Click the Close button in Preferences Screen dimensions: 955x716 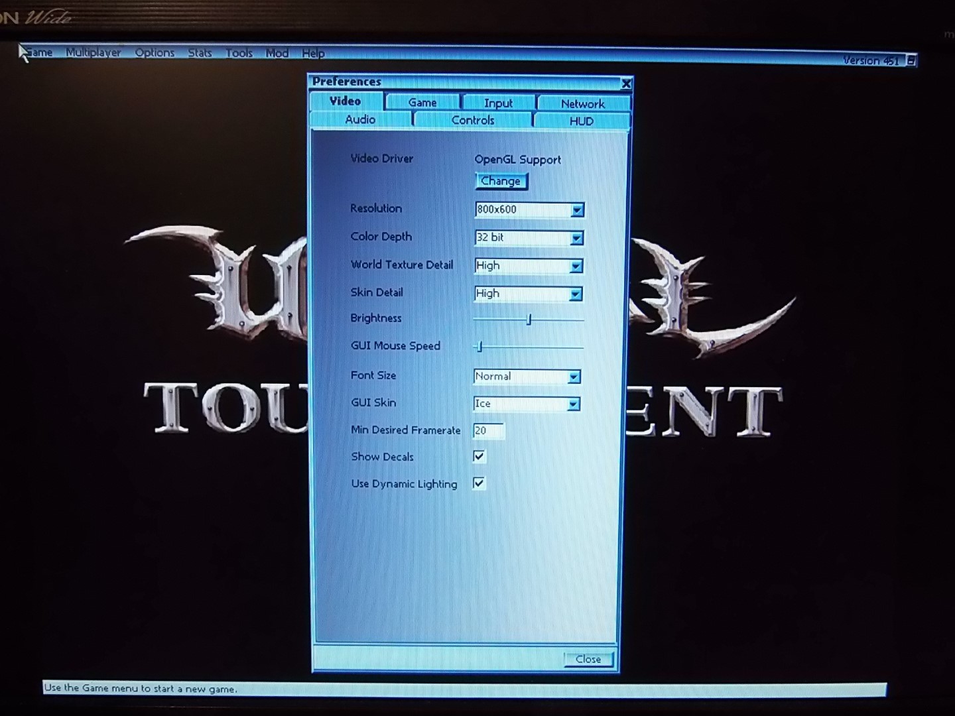588,659
